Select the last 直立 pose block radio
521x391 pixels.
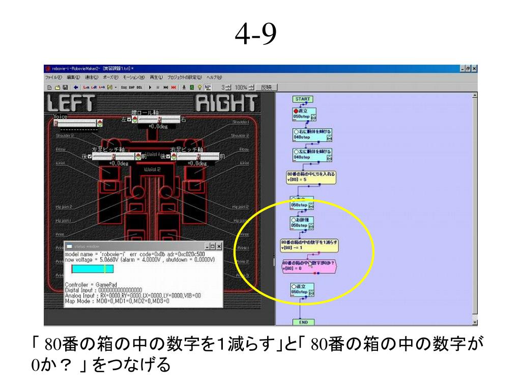(294, 286)
